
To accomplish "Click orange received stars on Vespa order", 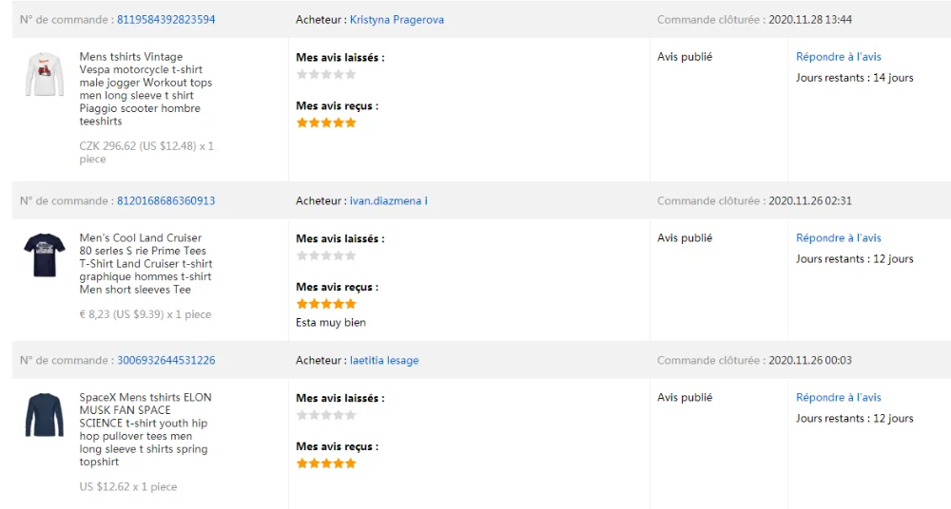I will pos(326,123).
